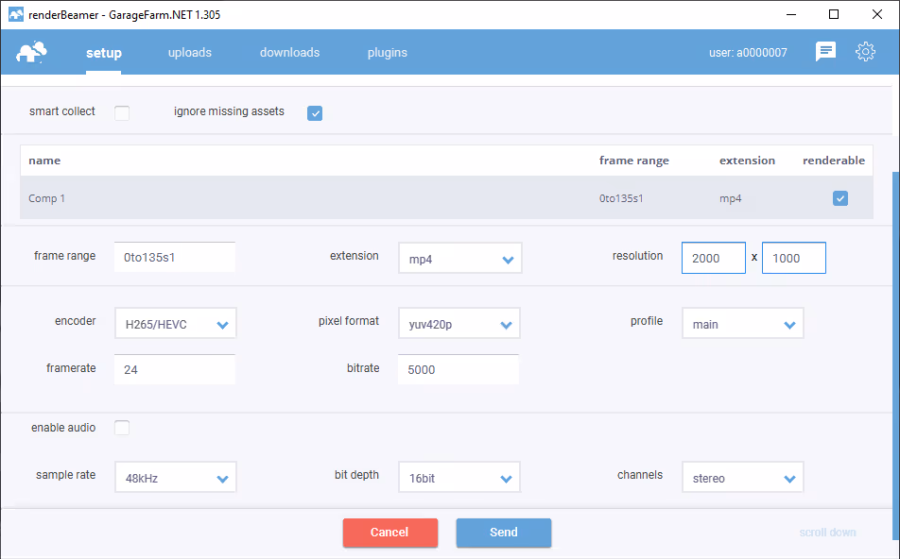
Task: Click the framerate field showing 24
Action: pos(175,369)
